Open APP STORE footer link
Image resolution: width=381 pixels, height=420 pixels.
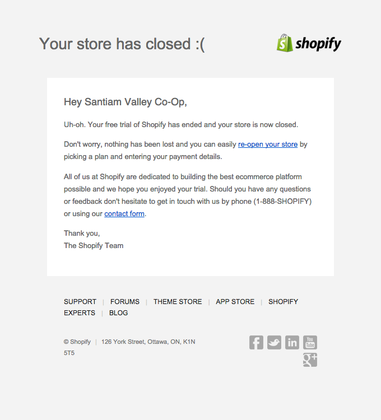point(235,302)
